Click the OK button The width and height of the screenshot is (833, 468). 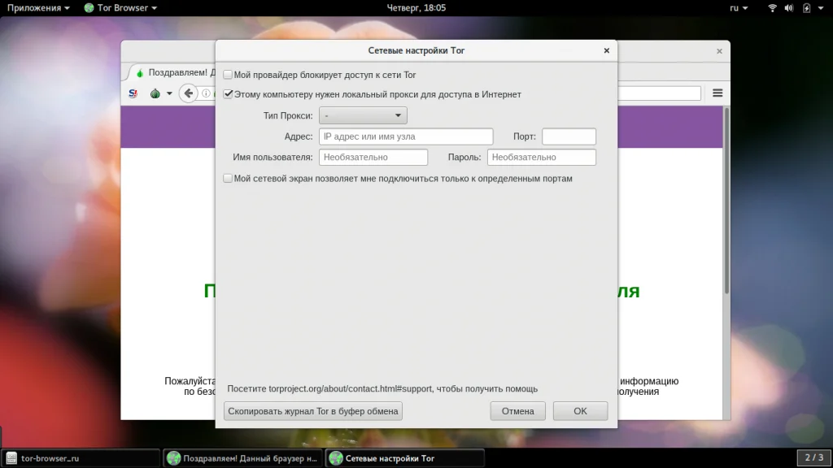(580, 411)
